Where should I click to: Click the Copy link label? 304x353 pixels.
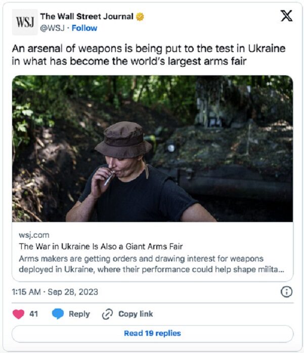click(136, 314)
